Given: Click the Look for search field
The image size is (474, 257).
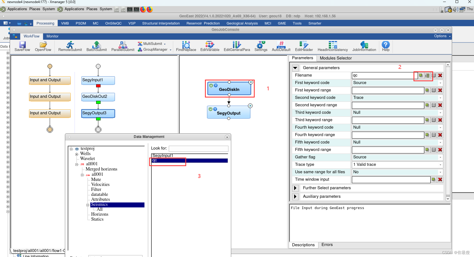Looking at the screenshot, I should tap(199, 148).
